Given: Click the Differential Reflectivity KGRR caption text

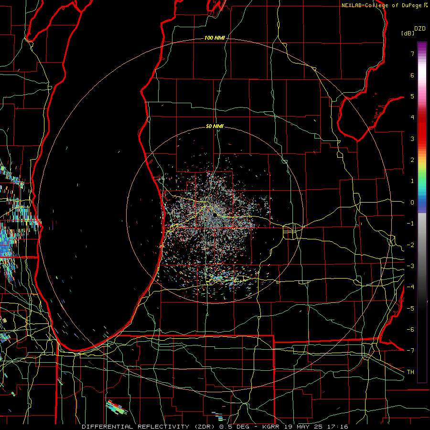Looking at the screenshot, I should coord(215,427).
